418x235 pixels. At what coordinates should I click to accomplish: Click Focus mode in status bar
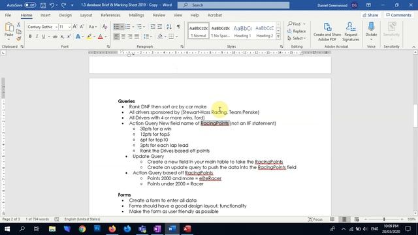click(x=315, y=219)
